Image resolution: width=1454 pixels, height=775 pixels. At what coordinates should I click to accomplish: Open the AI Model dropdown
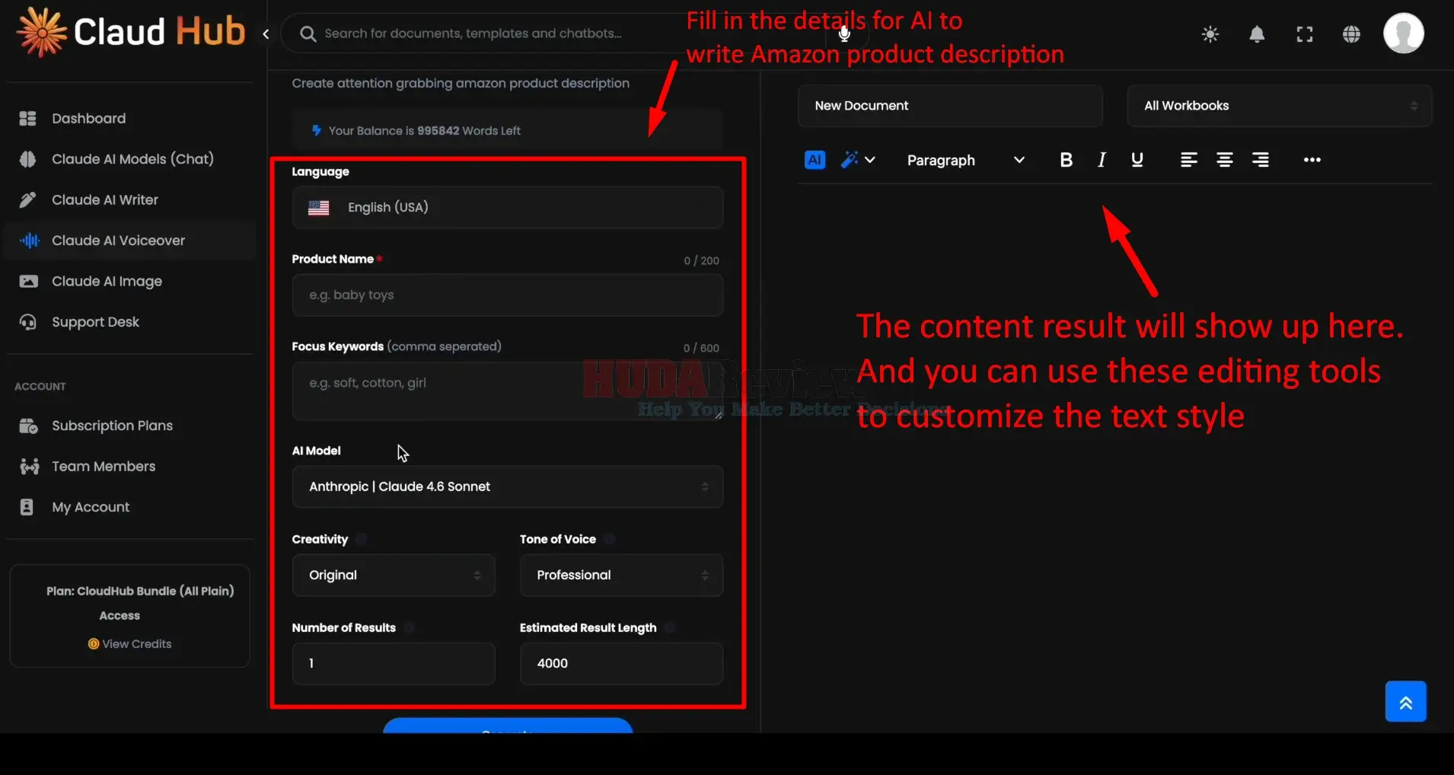click(x=508, y=486)
